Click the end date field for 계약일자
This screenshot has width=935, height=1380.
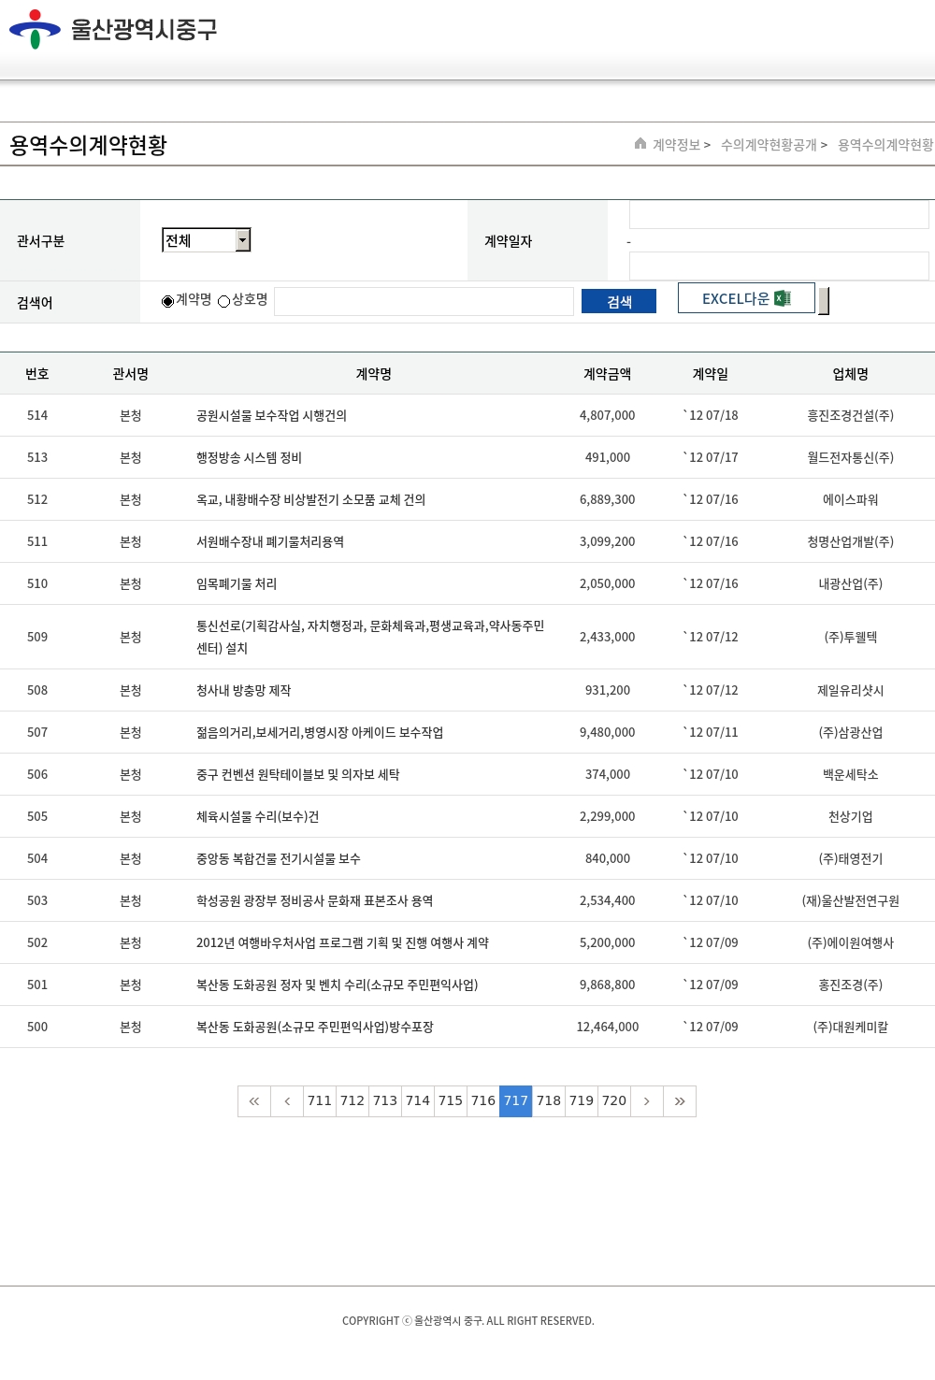778,266
